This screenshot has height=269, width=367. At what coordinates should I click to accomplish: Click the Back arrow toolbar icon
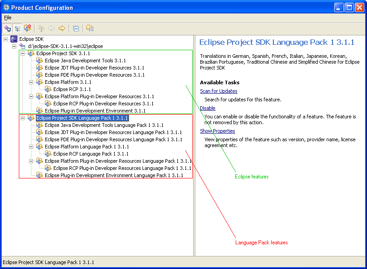pos(52,28)
